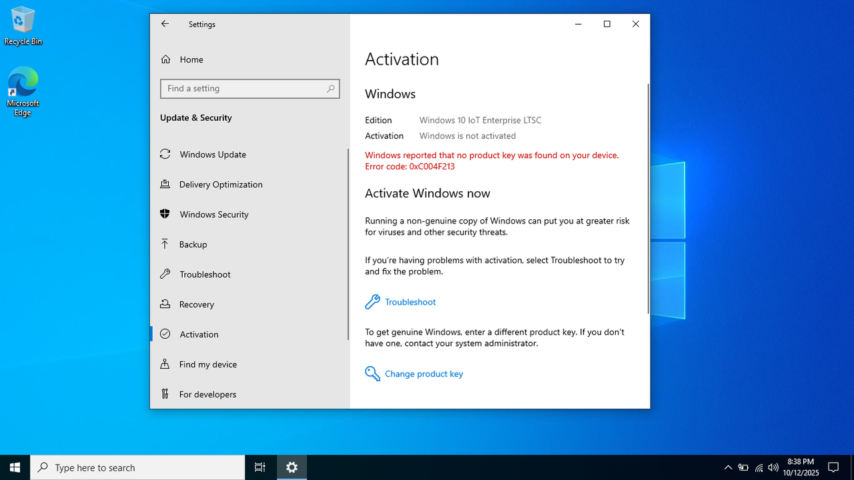The height and width of the screenshot is (480, 854).
Task: Click the Activate Windows now heading
Action: 428,193
